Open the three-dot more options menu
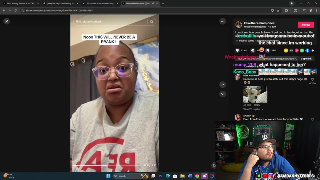 point(222,21)
